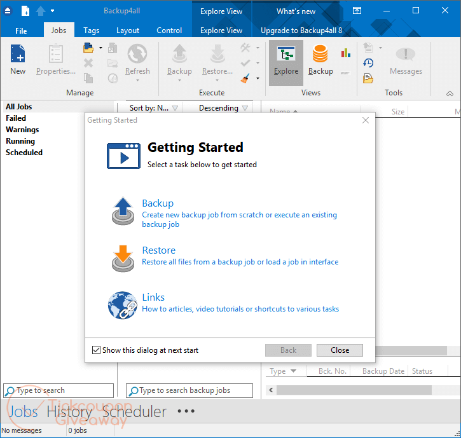Select the Failed jobs filter
The width and height of the screenshot is (461, 438).
(x=16, y=118)
